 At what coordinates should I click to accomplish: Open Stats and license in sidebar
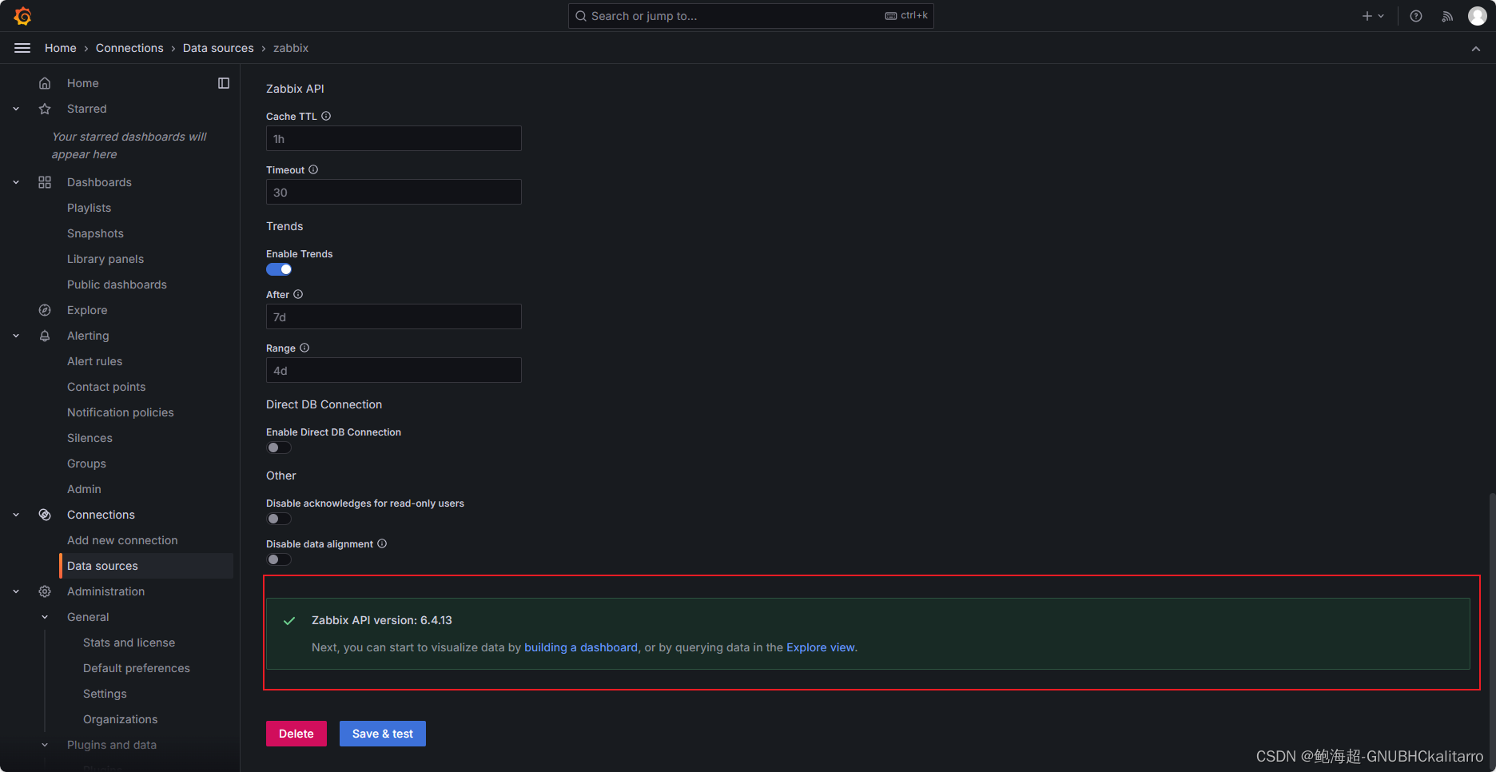[129, 643]
